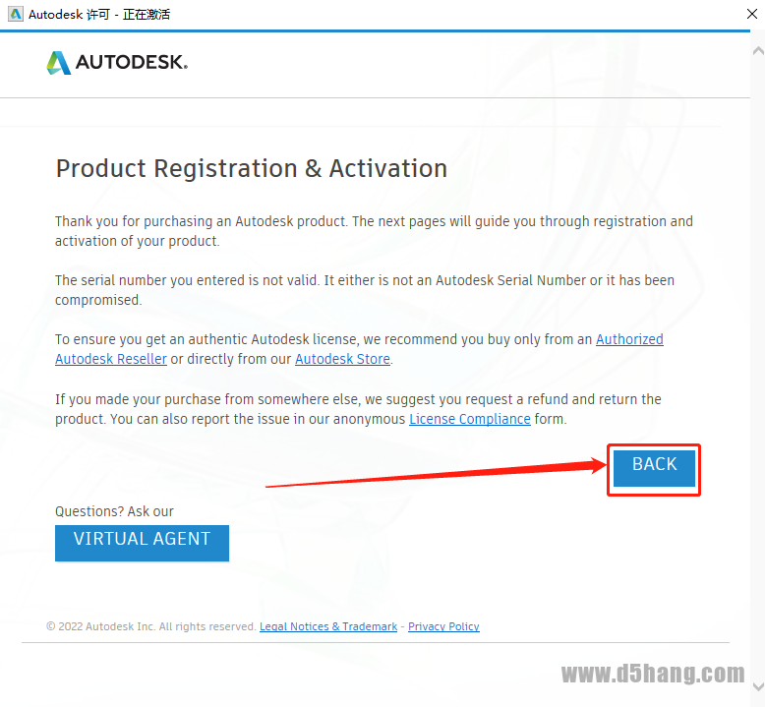Open the Privacy Policy link
Screen dimensions: 765x707
coord(443,626)
